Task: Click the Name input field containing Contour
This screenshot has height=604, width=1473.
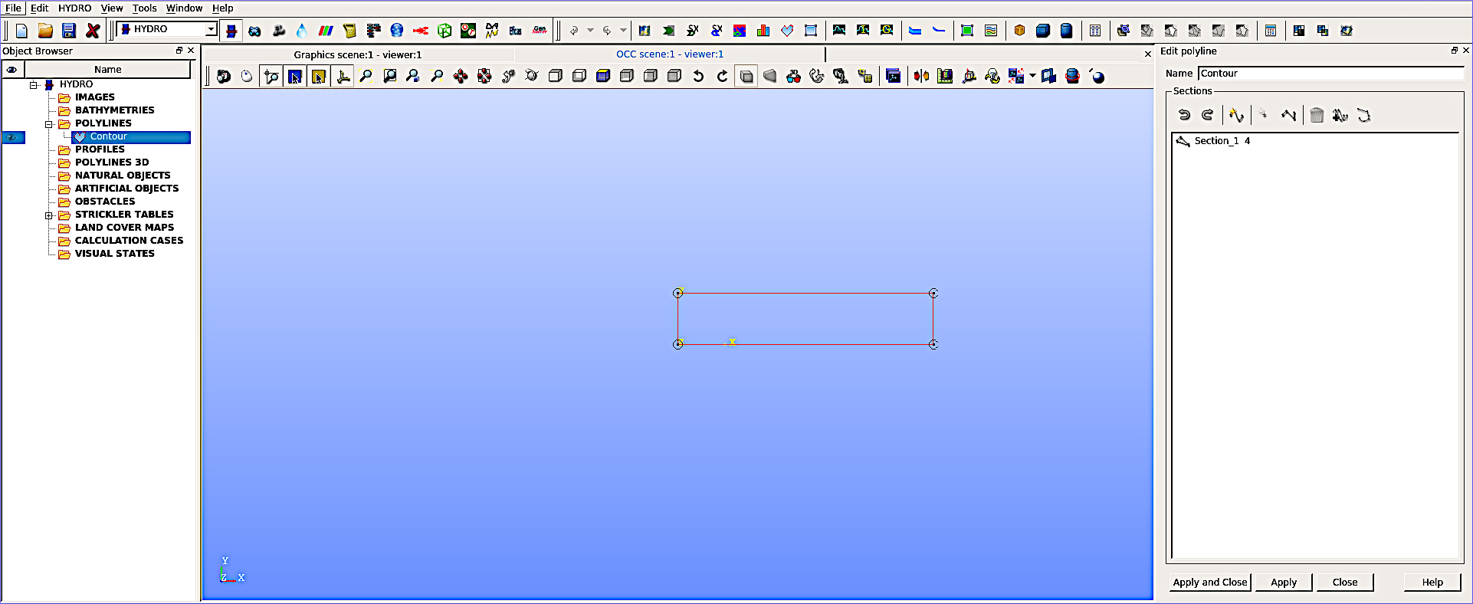Action: (1330, 74)
